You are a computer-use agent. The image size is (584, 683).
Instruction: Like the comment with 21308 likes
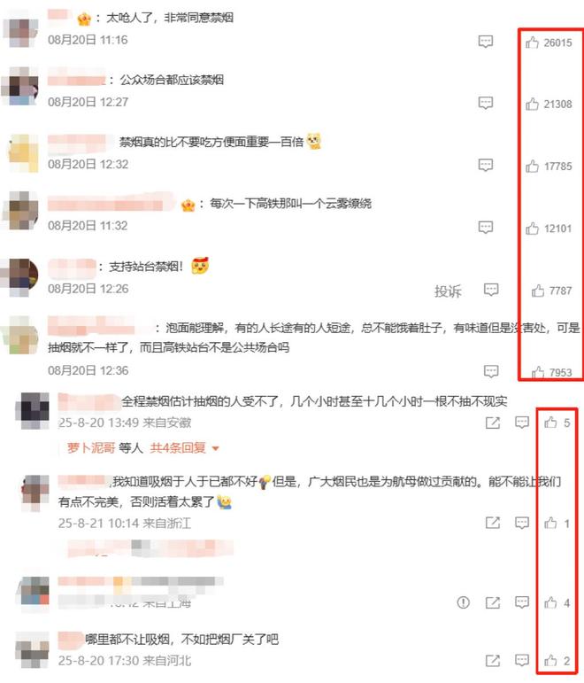532,104
